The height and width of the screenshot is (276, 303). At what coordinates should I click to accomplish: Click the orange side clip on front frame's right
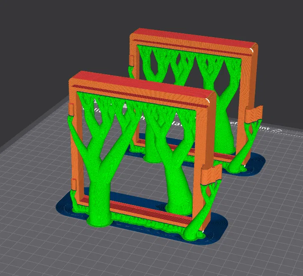pyautogui.click(x=212, y=175)
